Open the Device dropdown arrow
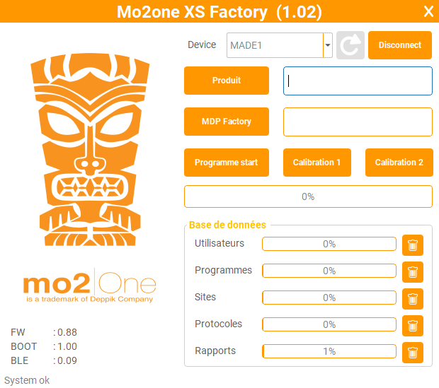Screen dimensions: 439x388 click(328, 45)
